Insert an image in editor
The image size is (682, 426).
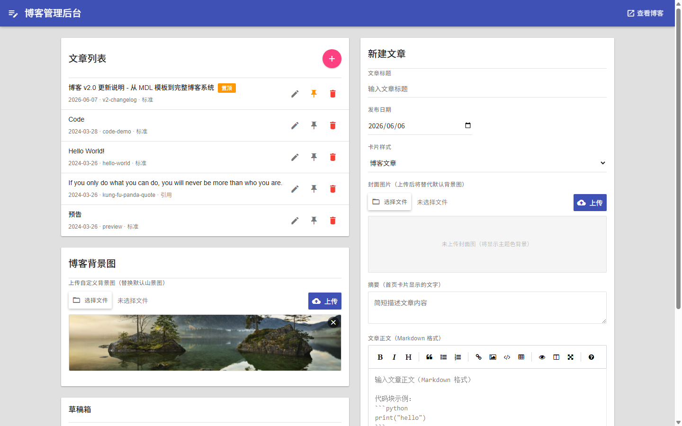[x=493, y=357]
